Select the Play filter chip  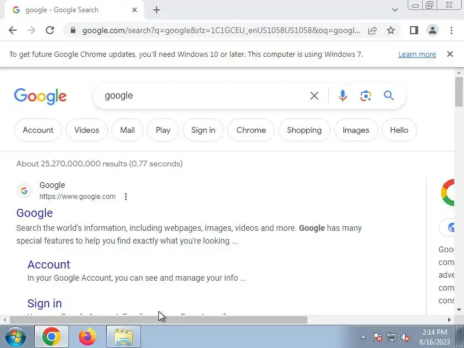click(x=163, y=130)
